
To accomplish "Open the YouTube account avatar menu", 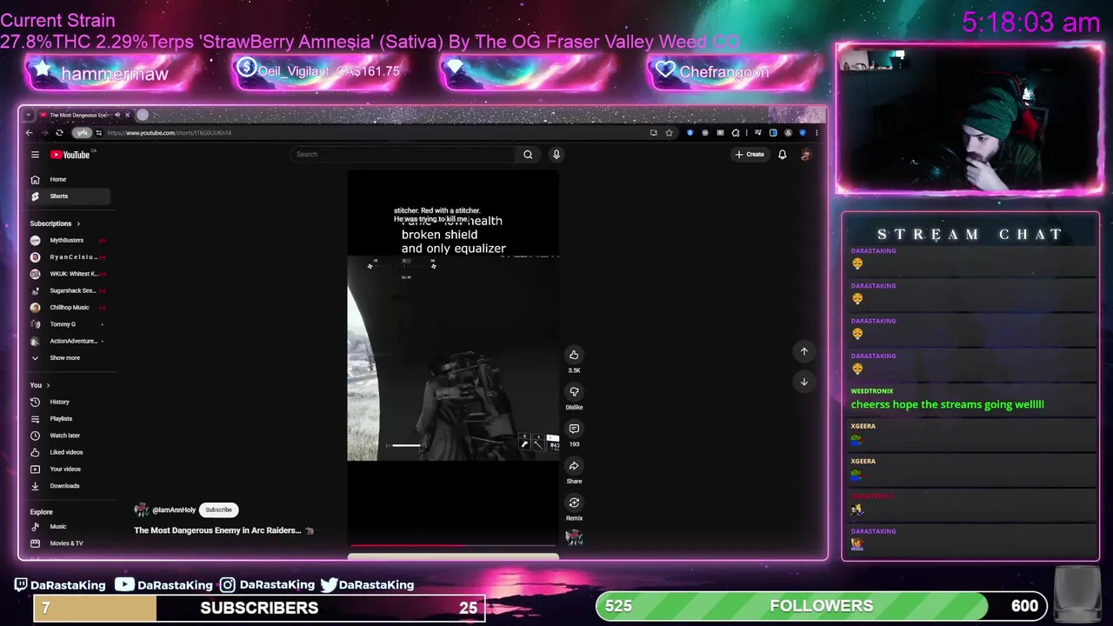I will point(806,155).
